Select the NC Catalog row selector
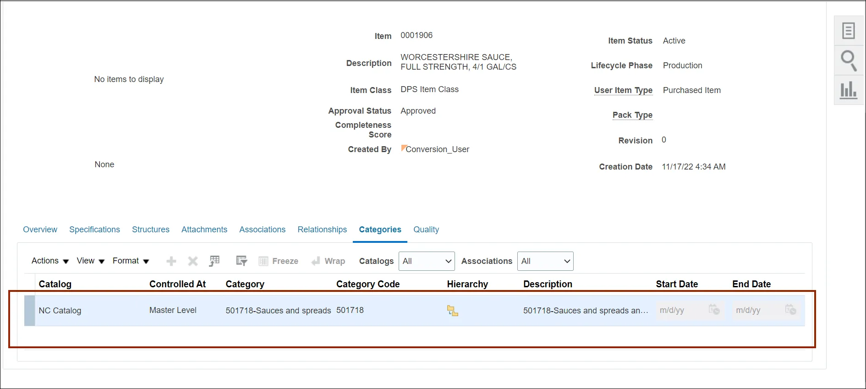The width and height of the screenshot is (866, 389). [30, 311]
